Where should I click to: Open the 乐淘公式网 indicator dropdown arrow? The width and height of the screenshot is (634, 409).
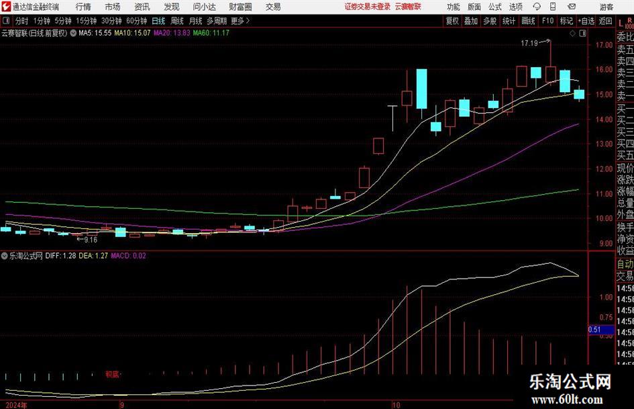[5, 256]
